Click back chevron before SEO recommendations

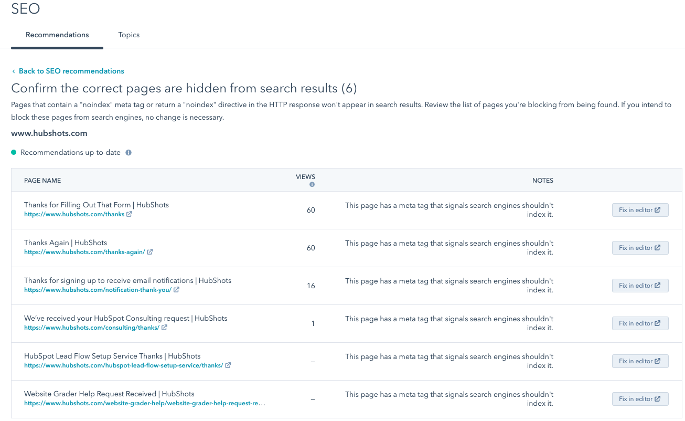[x=14, y=71]
